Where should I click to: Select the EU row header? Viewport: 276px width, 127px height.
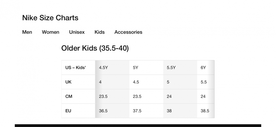78,111
